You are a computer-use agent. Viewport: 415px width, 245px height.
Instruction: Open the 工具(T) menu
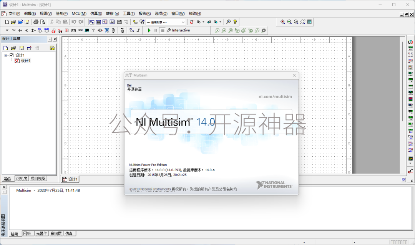[x=129, y=13]
